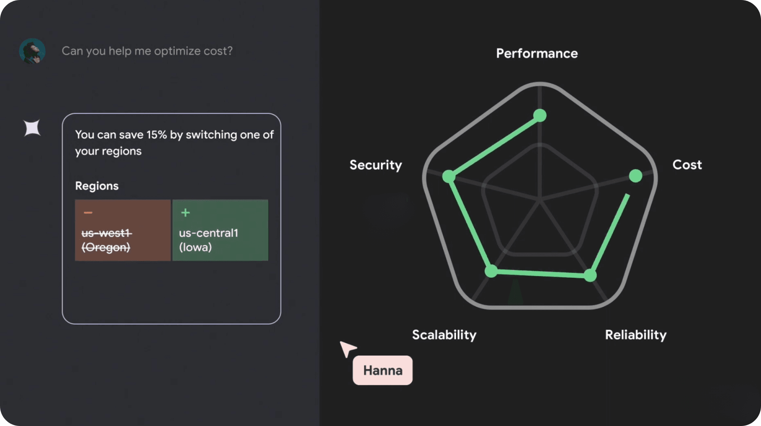Viewport: 761px width, 426px height.
Task: Click the Scalability axis label
Action: [x=444, y=335]
